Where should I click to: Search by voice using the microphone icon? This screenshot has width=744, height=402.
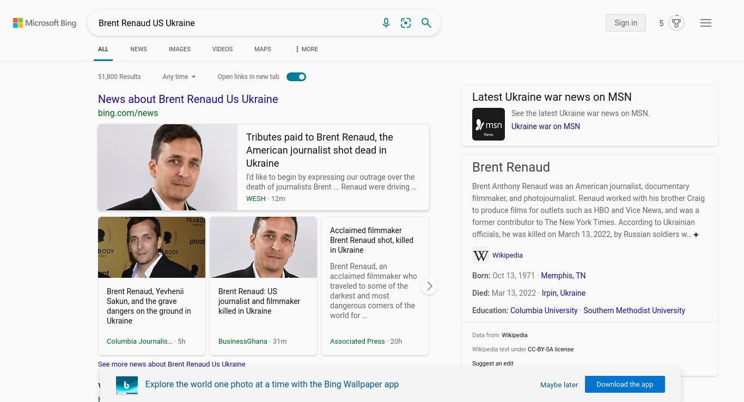[386, 23]
